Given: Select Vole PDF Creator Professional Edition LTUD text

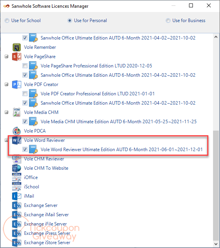Looking at the screenshot, I should (x=98, y=94).
